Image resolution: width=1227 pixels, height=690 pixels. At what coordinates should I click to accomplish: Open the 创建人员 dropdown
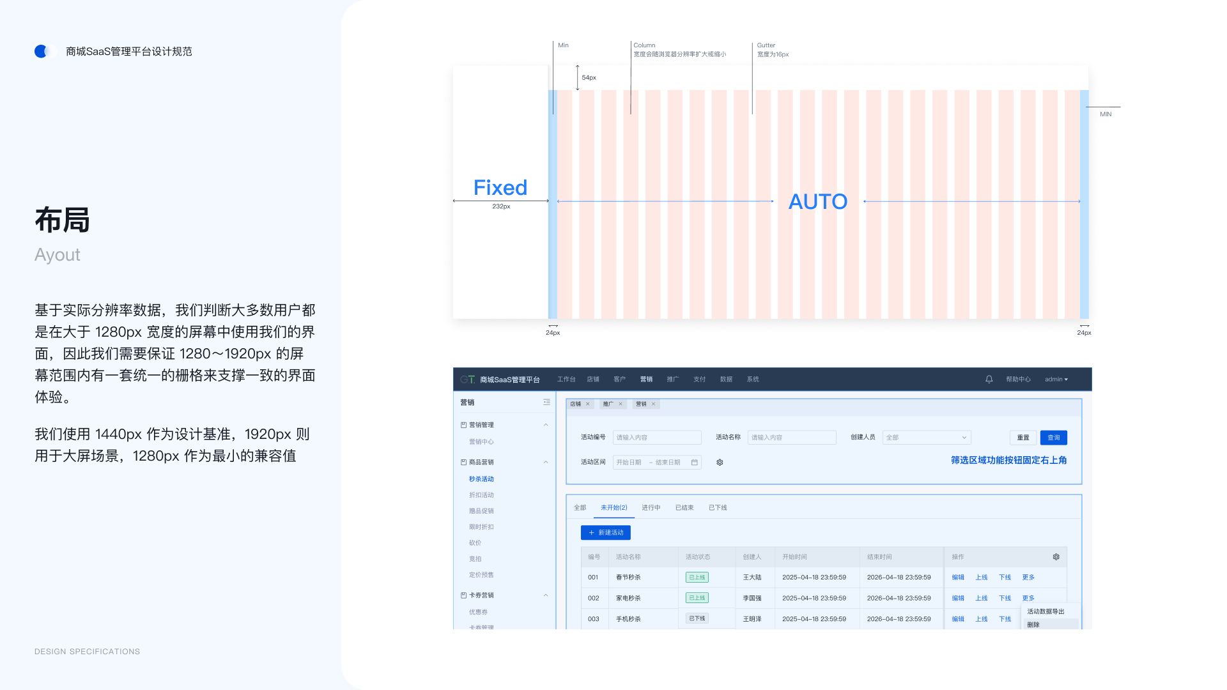point(926,438)
